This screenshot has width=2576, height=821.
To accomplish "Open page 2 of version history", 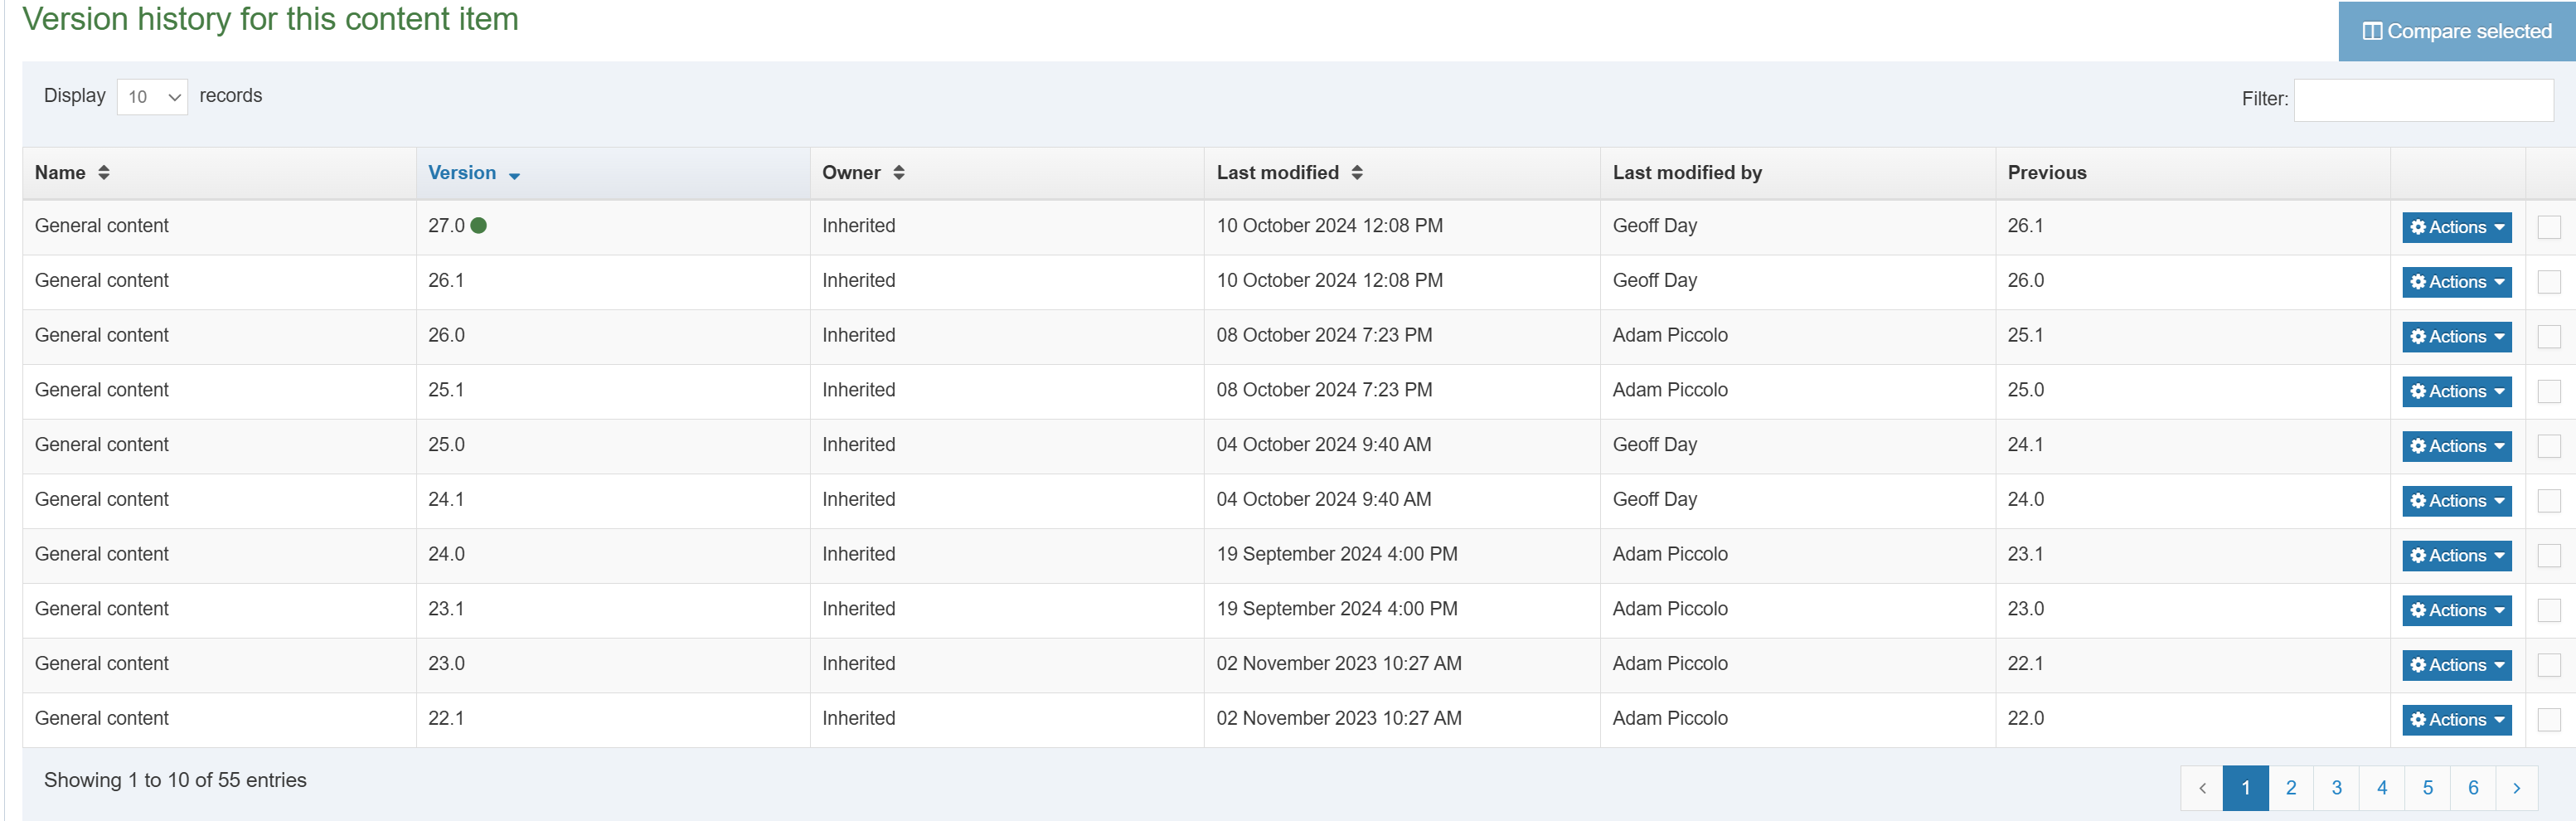I will tap(2290, 788).
